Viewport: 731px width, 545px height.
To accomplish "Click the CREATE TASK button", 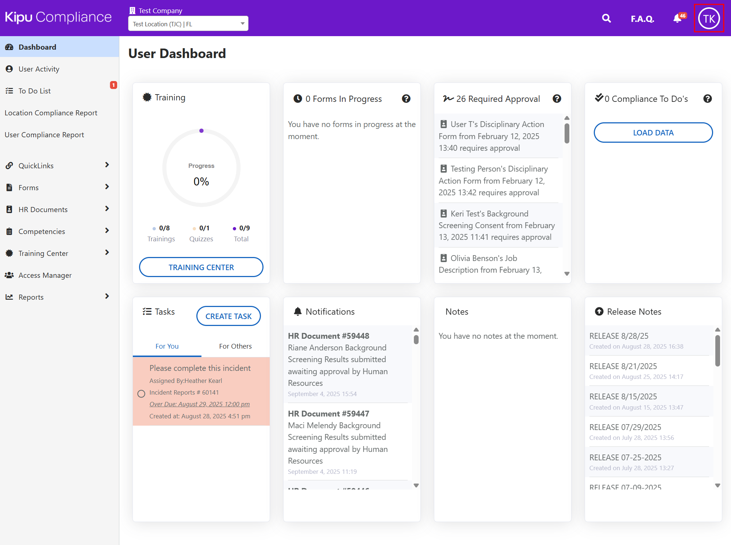I will click(x=228, y=316).
